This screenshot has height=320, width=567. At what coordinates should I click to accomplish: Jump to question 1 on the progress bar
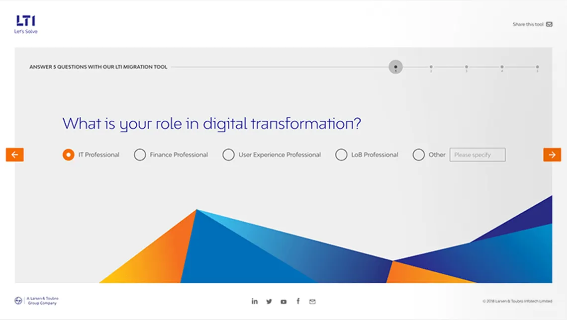pyautogui.click(x=395, y=67)
